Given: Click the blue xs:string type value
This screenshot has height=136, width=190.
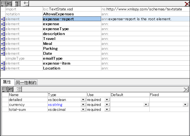Looking at the screenshot, I should 55,105.
